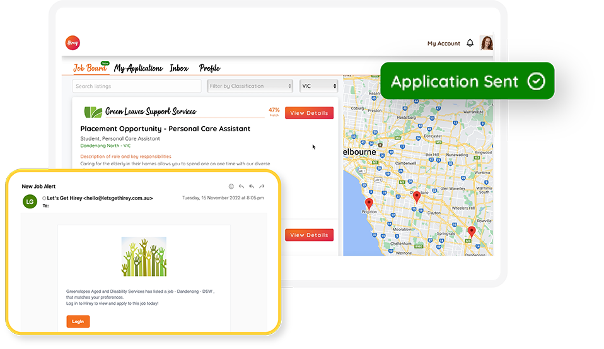Reply all to the job alert email
The image size is (604, 349).
coord(252,186)
